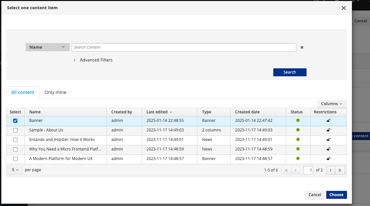Click the clear search 'x' icon
The width and height of the screenshot is (370, 206).
[302, 47]
